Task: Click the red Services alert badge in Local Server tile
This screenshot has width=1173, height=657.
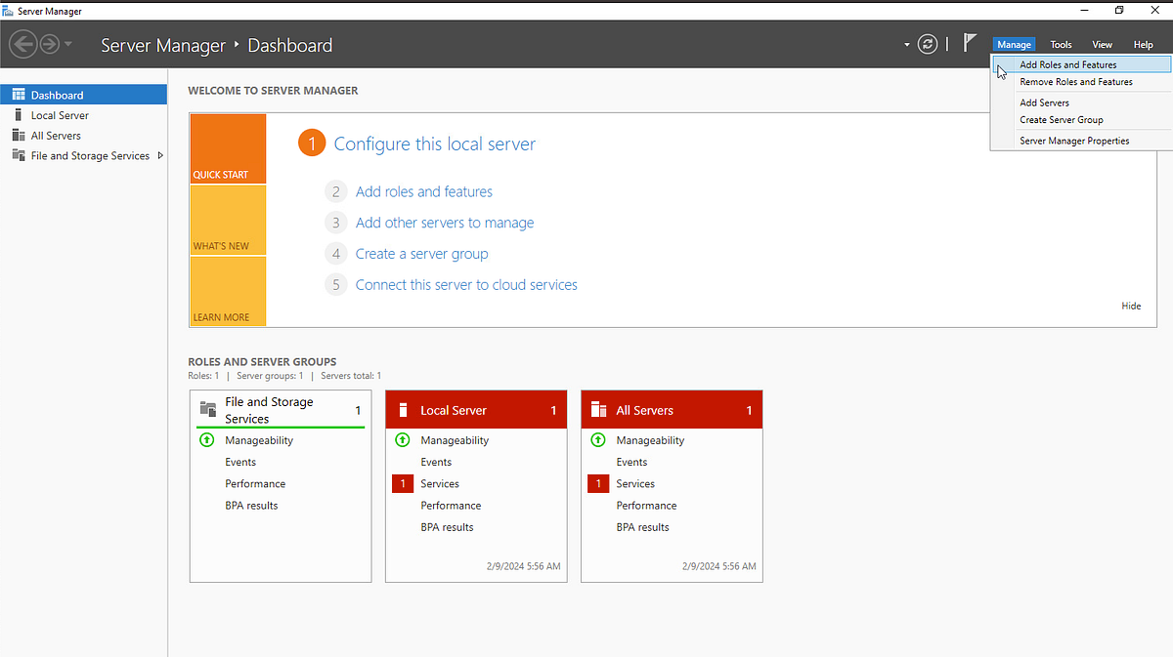Action: tap(402, 484)
